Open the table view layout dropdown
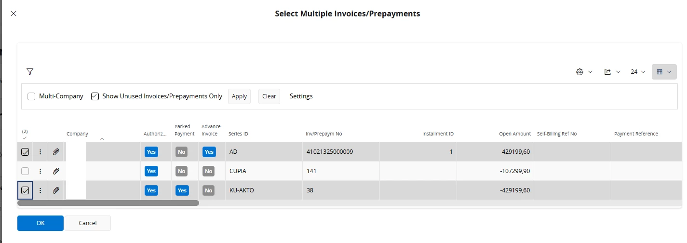This screenshot has height=243, width=687. pyautogui.click(x=664, y=72)
